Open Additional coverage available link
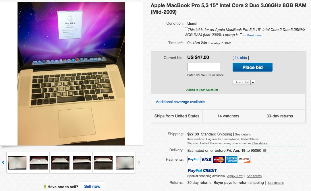Image resolution: width=311 pixels, height=191 pixels. (180, 102)
